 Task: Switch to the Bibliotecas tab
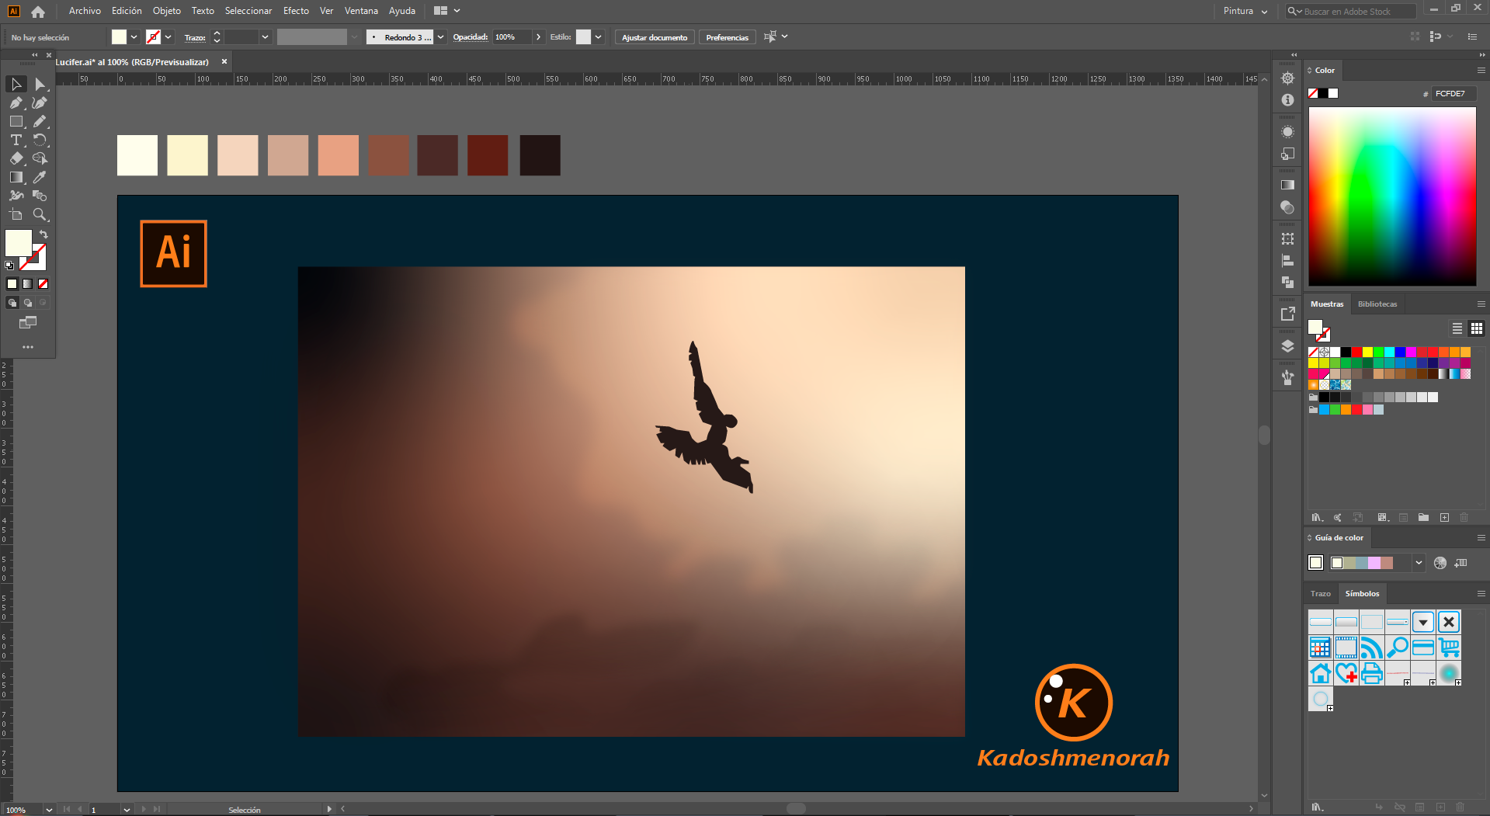1377,304
